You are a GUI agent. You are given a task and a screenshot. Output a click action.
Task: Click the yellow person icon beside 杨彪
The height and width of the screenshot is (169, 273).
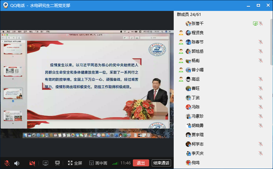pyautogui.click(x=181, y=61)
